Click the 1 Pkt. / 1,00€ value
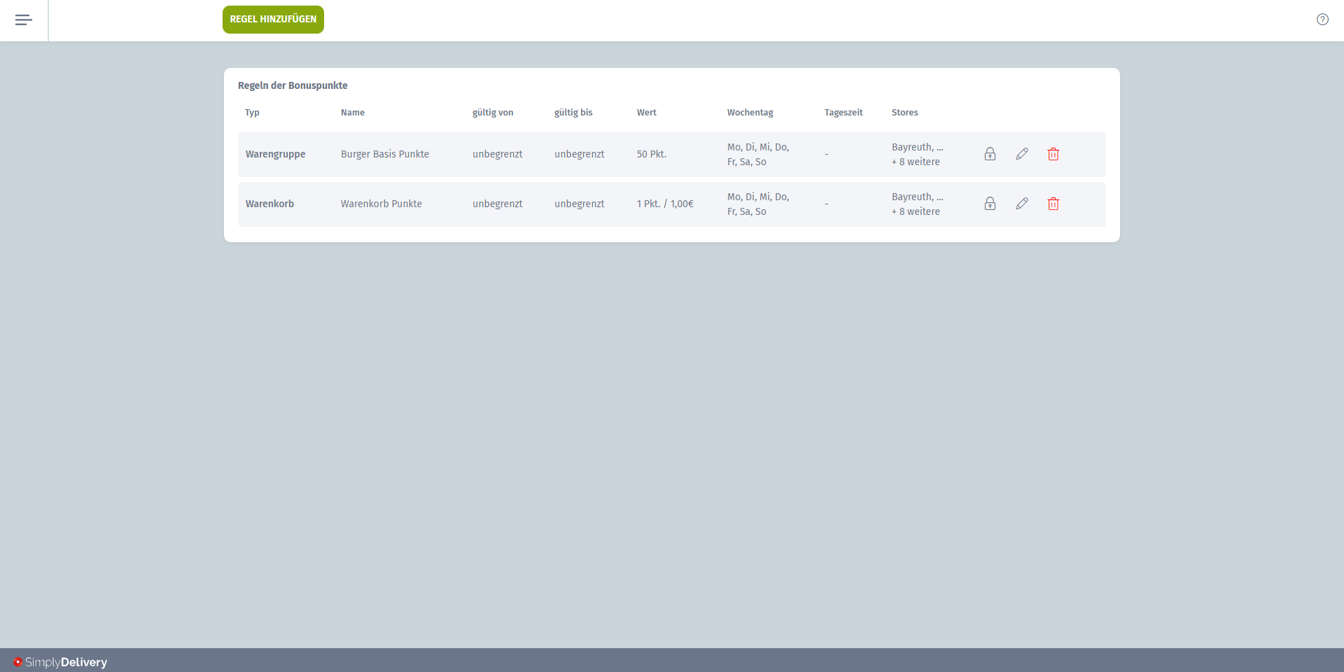This screenshot has height=672, width=1344. point(665,204)
